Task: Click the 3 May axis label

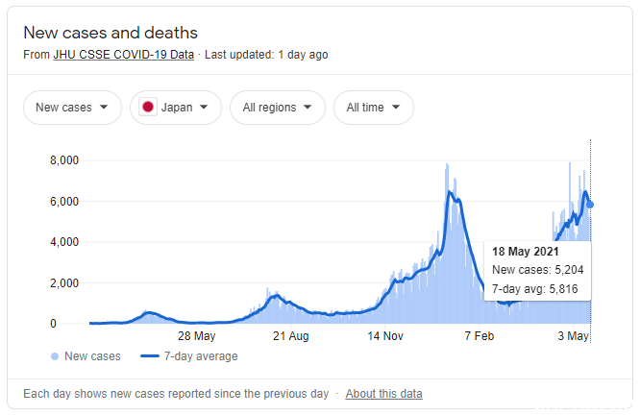Action: click(573, 336)
